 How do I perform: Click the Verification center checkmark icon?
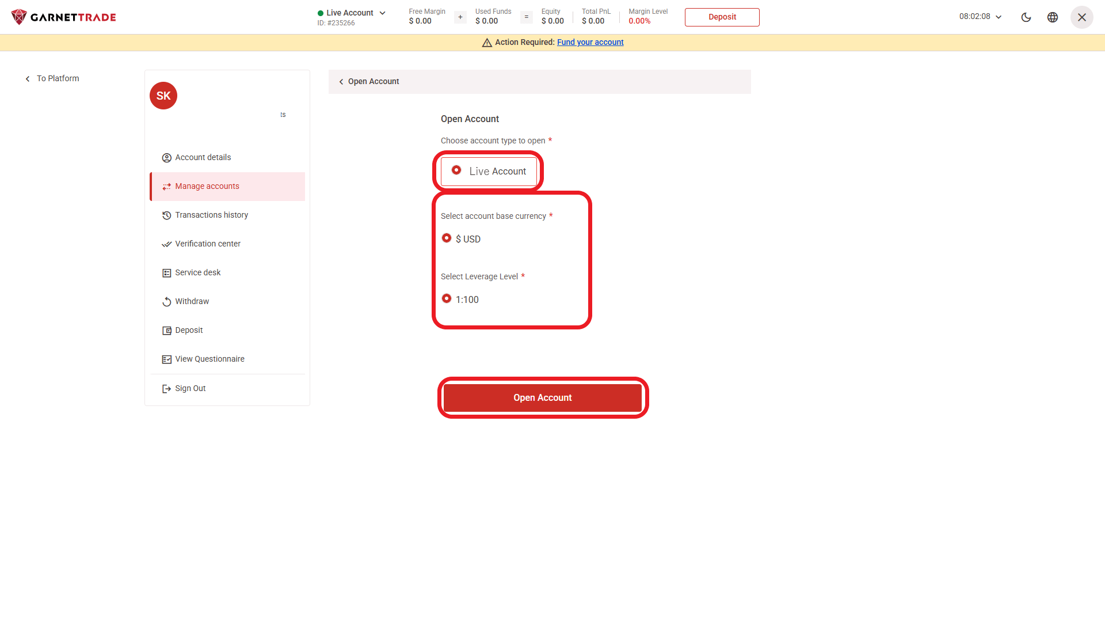tap(167, 244)
